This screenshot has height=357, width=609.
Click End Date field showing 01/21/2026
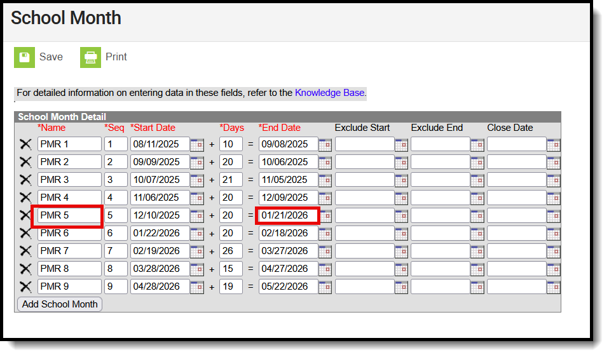(288, 215)
